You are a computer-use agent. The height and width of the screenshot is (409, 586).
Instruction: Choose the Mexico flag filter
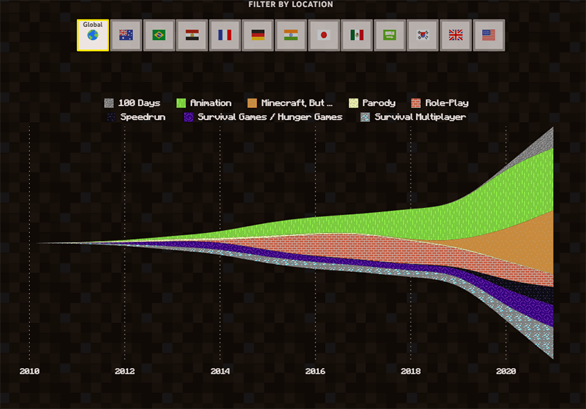(356, 35)
